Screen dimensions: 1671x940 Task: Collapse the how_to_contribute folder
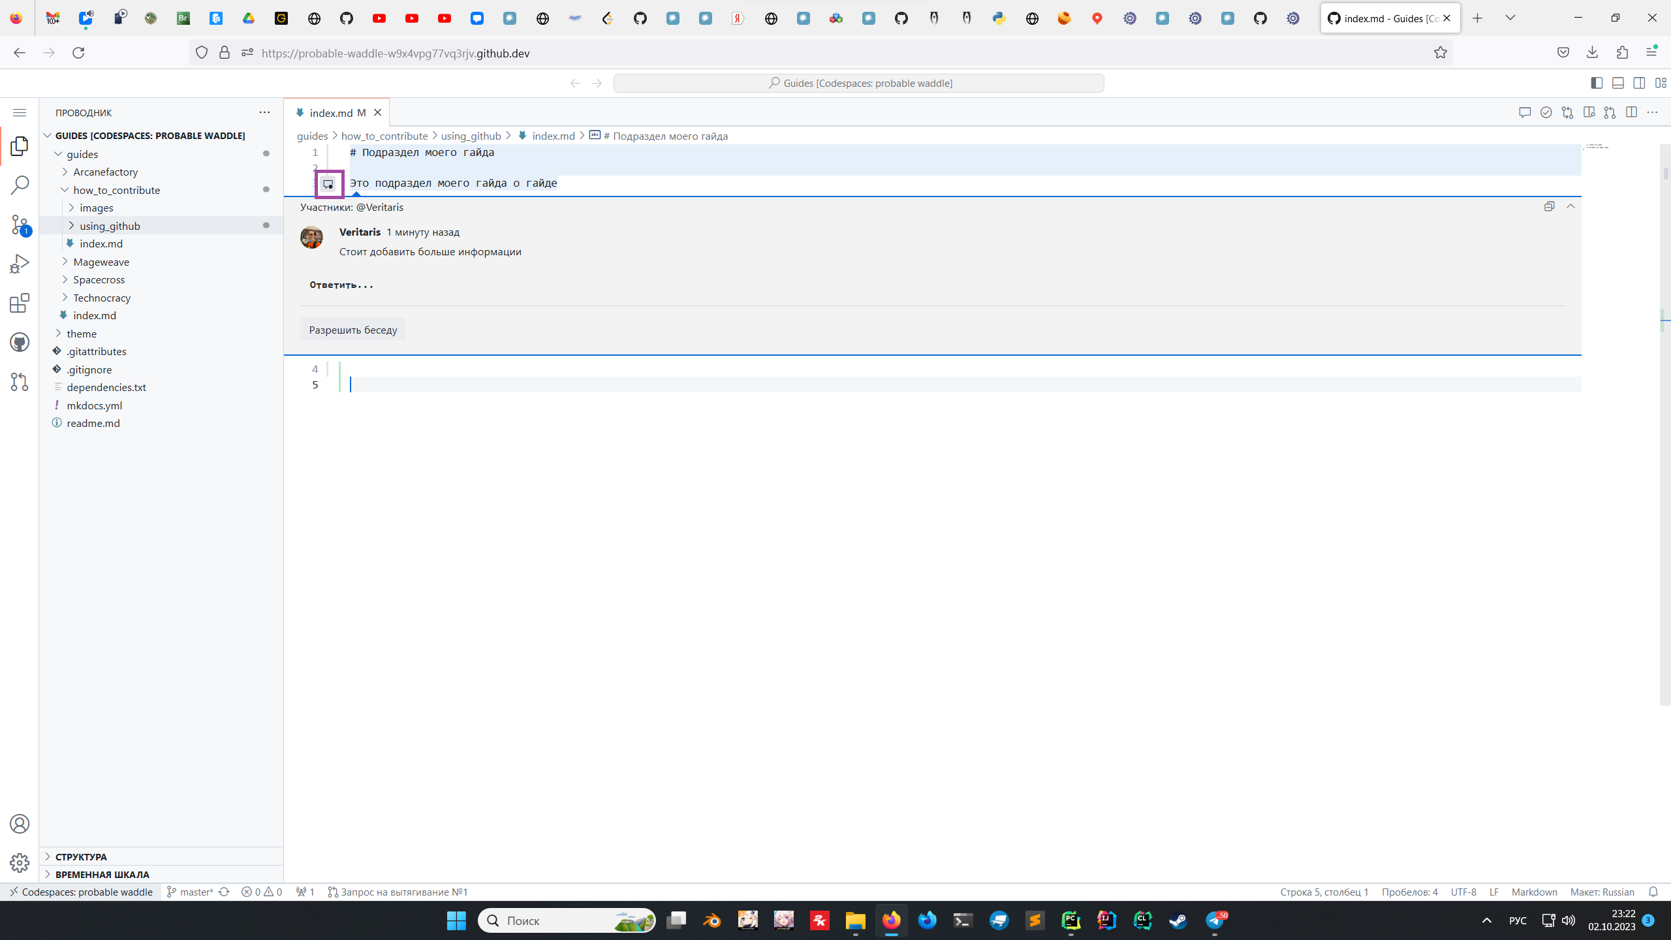point(116,190)
